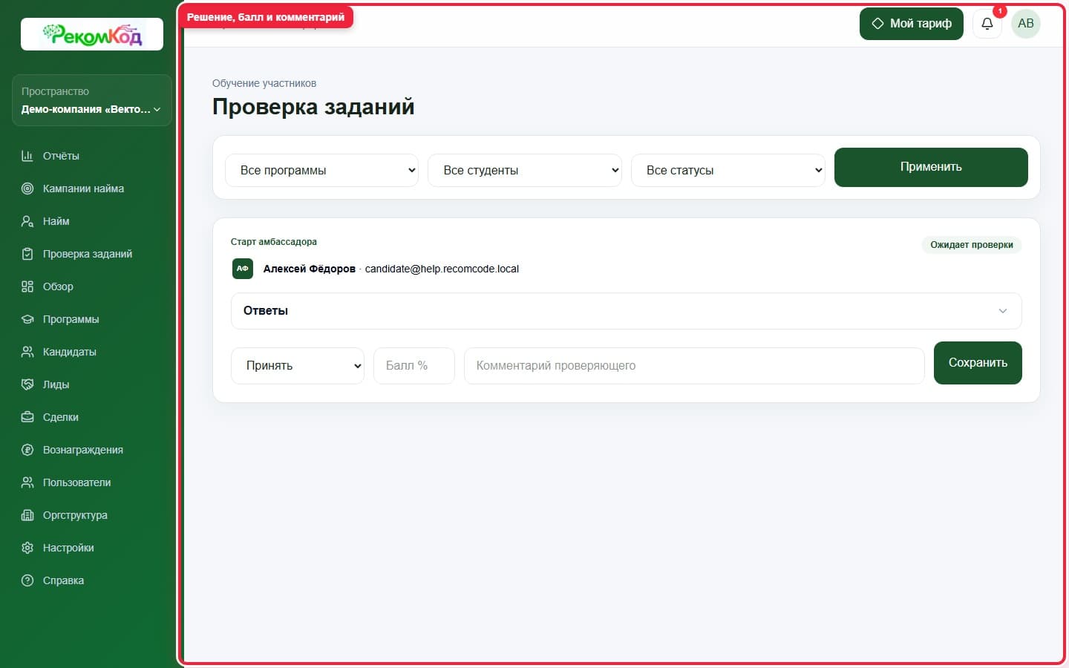This screenshot has height=668, width=1069.
Task: Click the Ожидает проверки status badge
Action: pos(972,245)
